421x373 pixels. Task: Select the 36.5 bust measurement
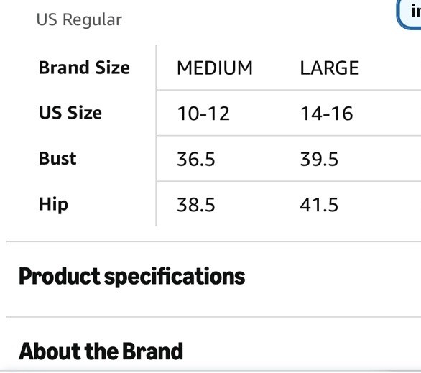(x=196, y=159)
